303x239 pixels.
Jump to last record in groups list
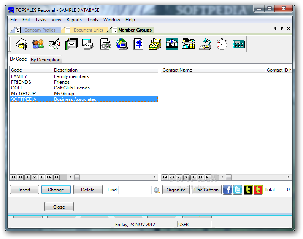pyautogui.click(x=56, y=177)
